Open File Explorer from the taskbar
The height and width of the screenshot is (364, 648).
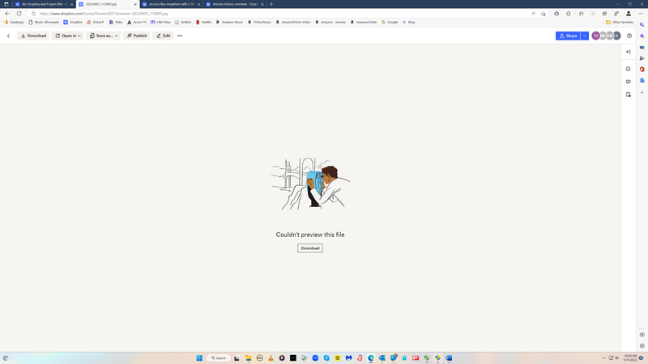coord(249,358)
